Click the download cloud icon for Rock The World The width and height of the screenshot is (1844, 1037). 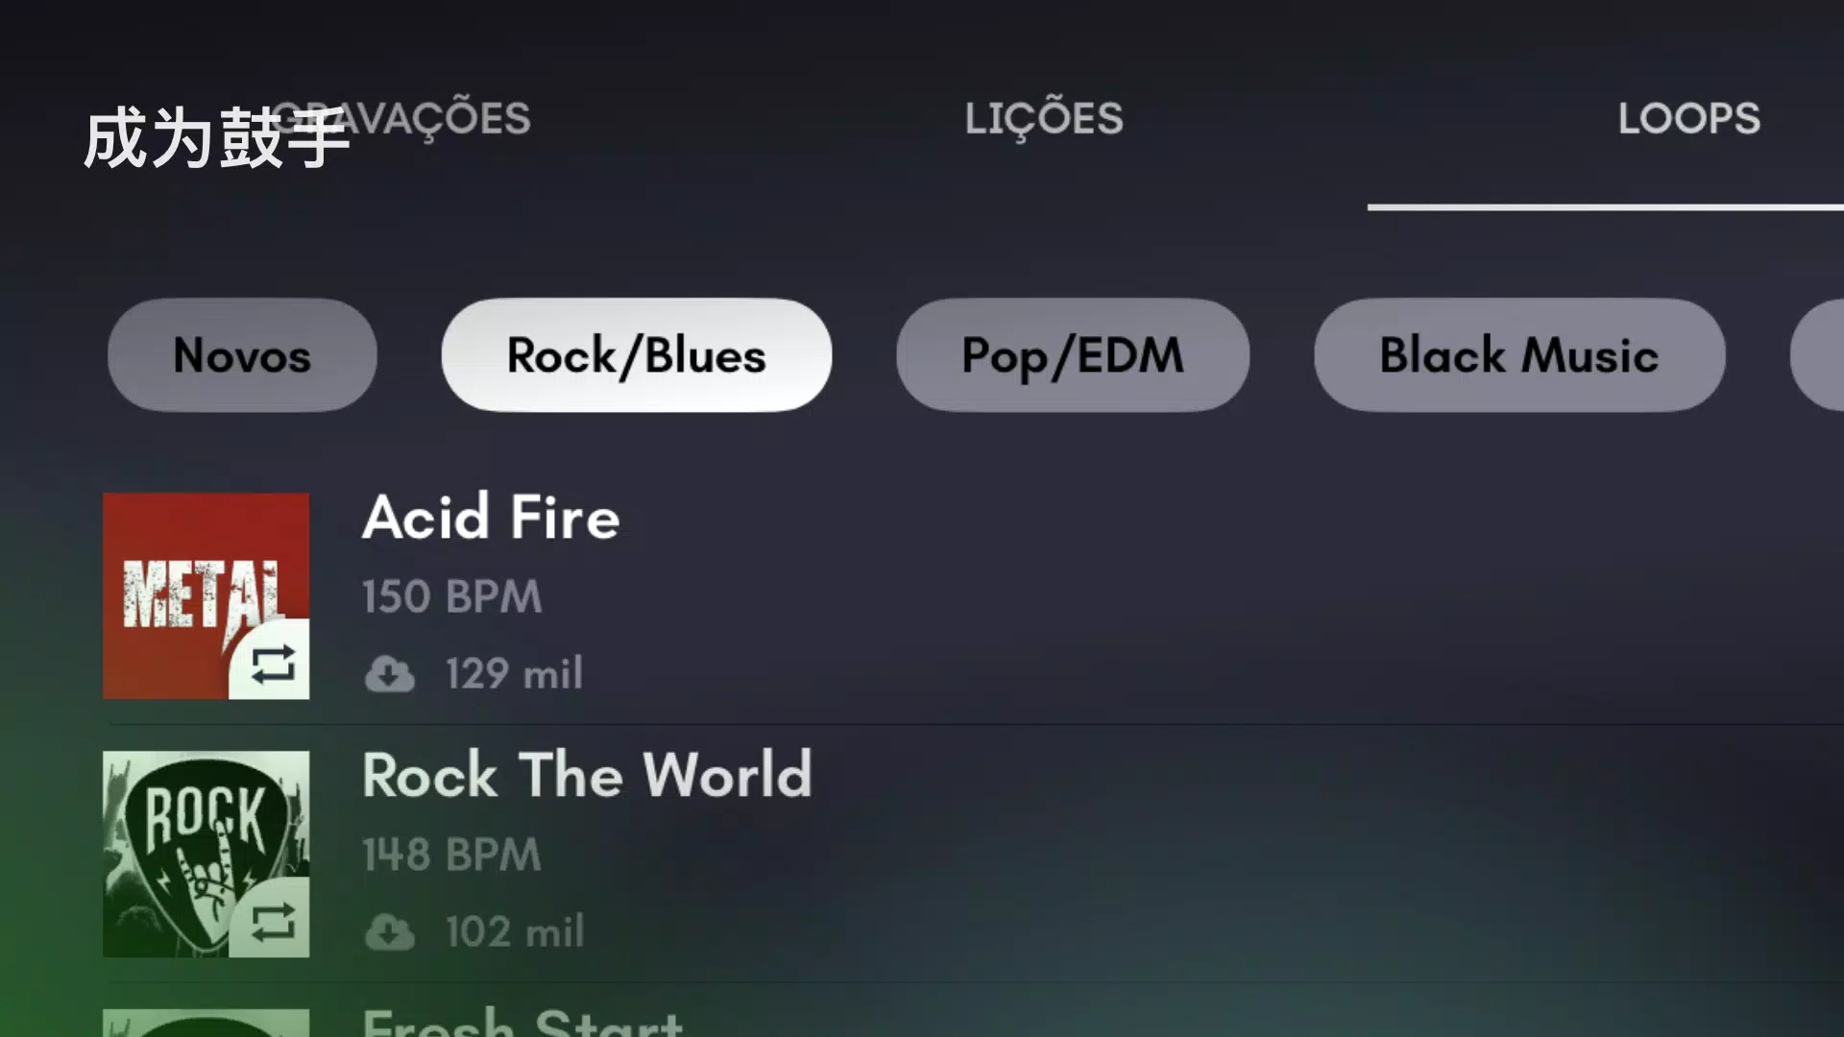pos(389,931)
